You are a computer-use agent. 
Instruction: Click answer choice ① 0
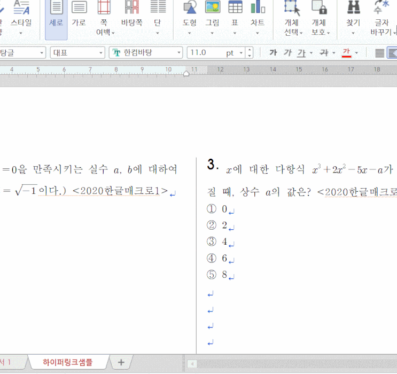pyautogui.click(x=217, y=209)
